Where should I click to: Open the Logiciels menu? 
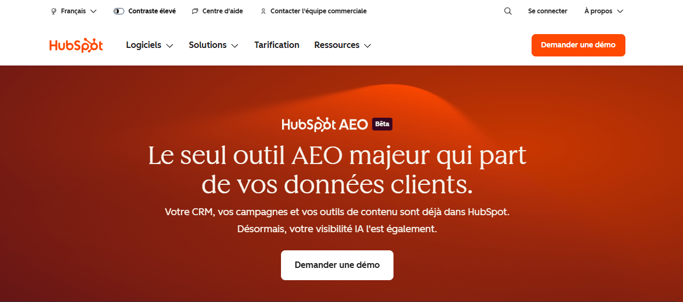(x=150, y=45)
